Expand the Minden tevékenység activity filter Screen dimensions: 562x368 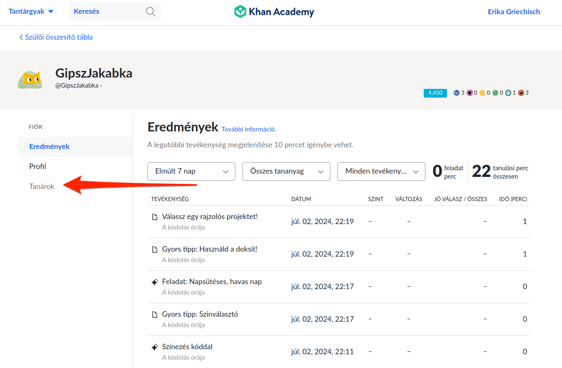click(x=381, y=171)
